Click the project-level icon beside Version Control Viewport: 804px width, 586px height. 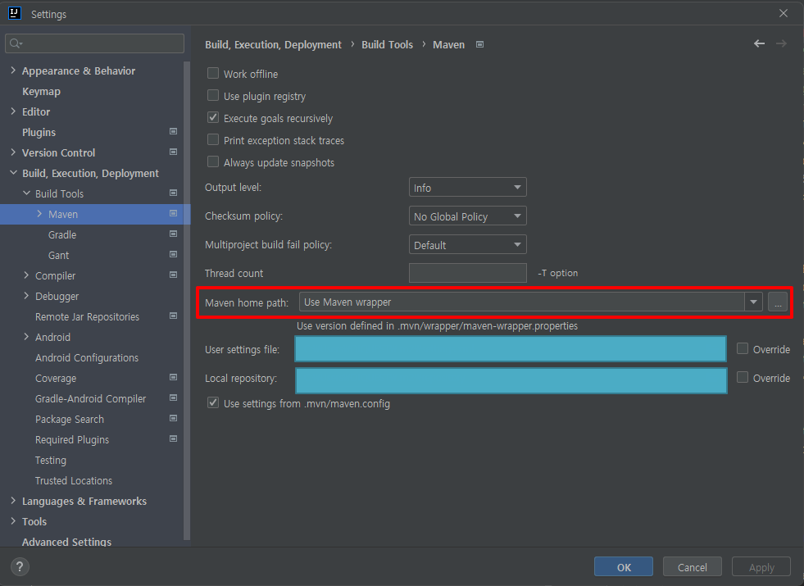pos(173,152)
